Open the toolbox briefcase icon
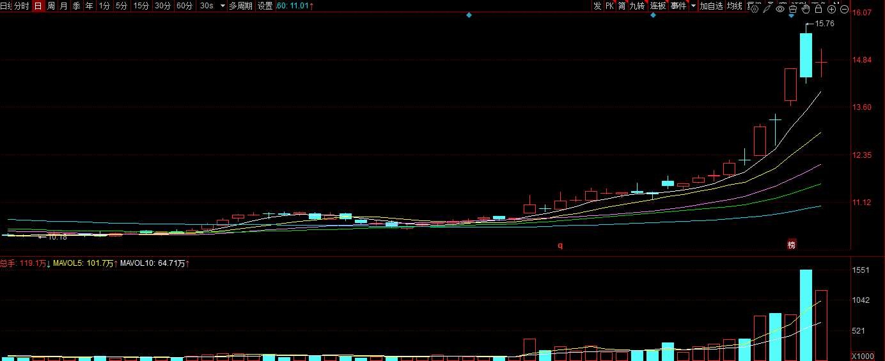Viewport: 885px width, 361px height. coord(792,9)
